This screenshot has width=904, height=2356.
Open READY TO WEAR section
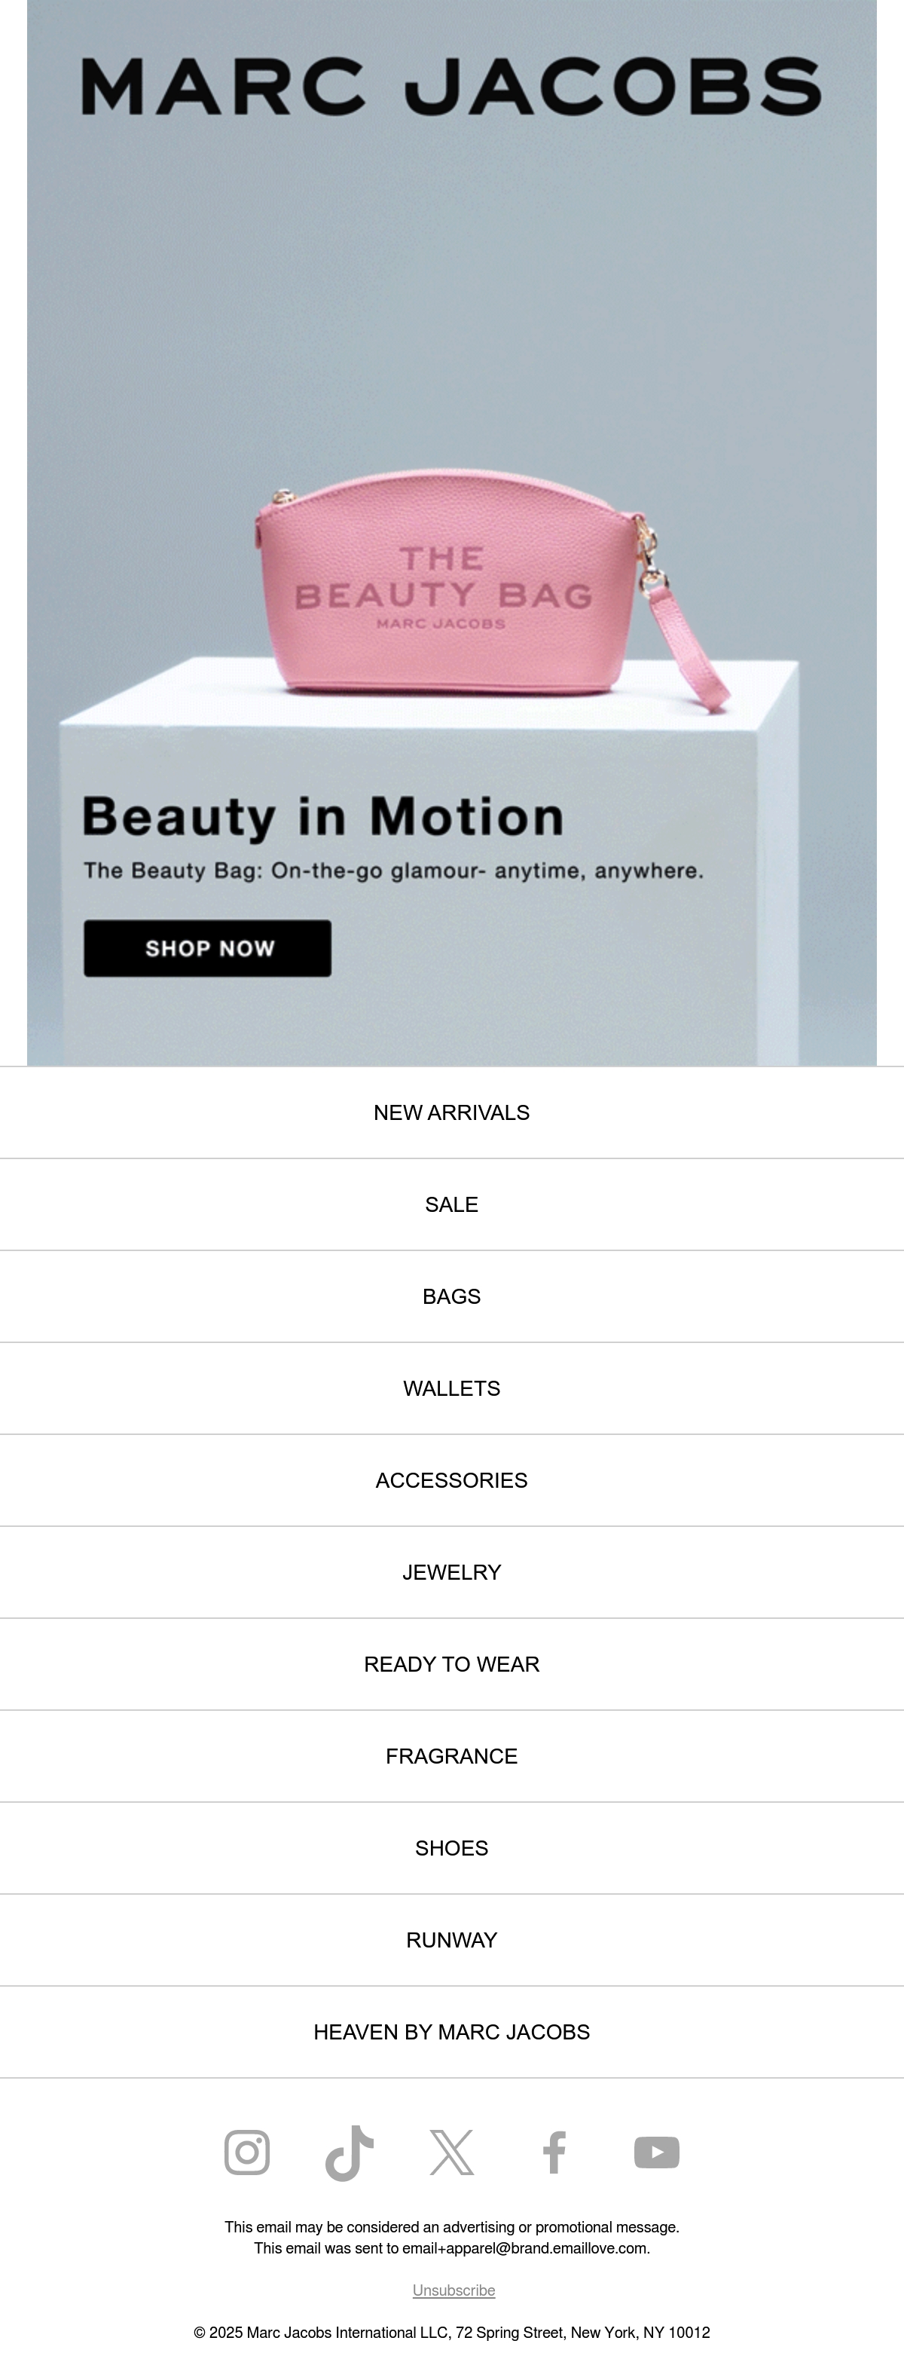(x=451, y=1665)
